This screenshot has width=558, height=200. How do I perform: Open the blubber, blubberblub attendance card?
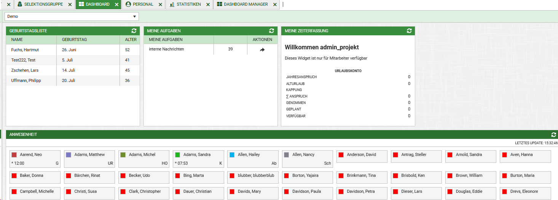pyautogui.click(x=253, y=177)
